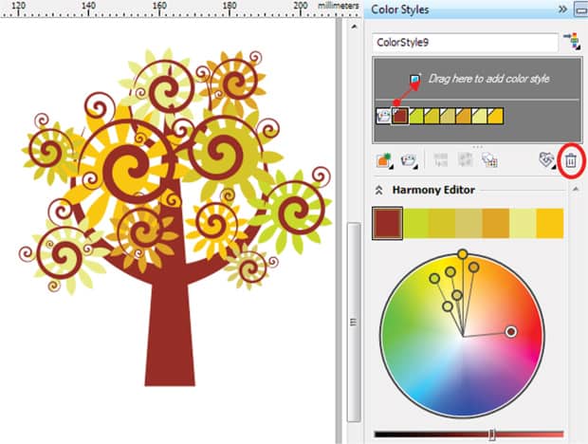Viewport: 588px width, 444px height.
Task: Select the lime green swatch in Harmony Editor
Action: (x=415, y=224)
